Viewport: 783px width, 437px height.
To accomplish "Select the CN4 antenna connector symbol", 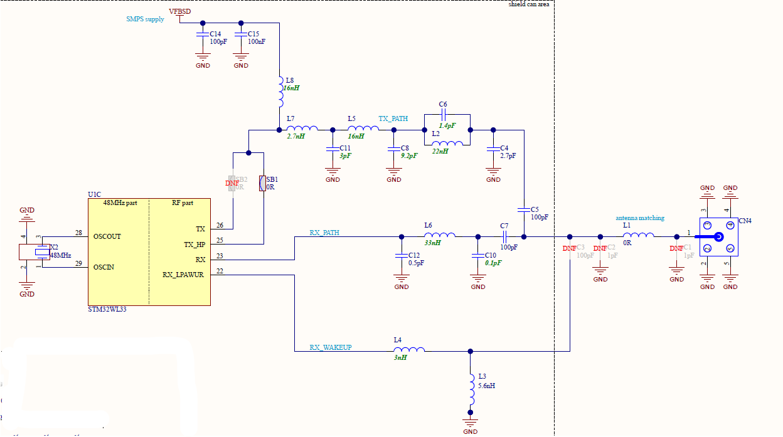I will 718,237.
